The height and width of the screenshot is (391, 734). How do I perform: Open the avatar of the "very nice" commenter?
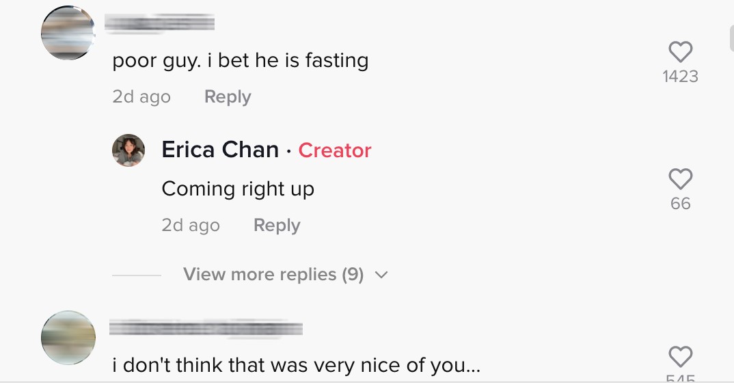tap(68, 338)
